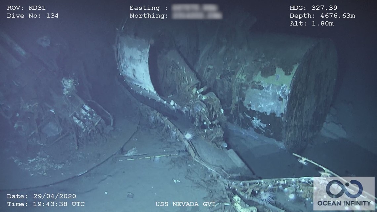The image size is (377, 212).
Task: Click the Dive No: 134 text
Action: pyautogui.click(x=33, y=16)
